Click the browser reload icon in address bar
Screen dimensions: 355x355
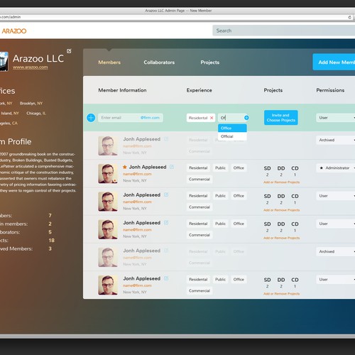point(349,17)
